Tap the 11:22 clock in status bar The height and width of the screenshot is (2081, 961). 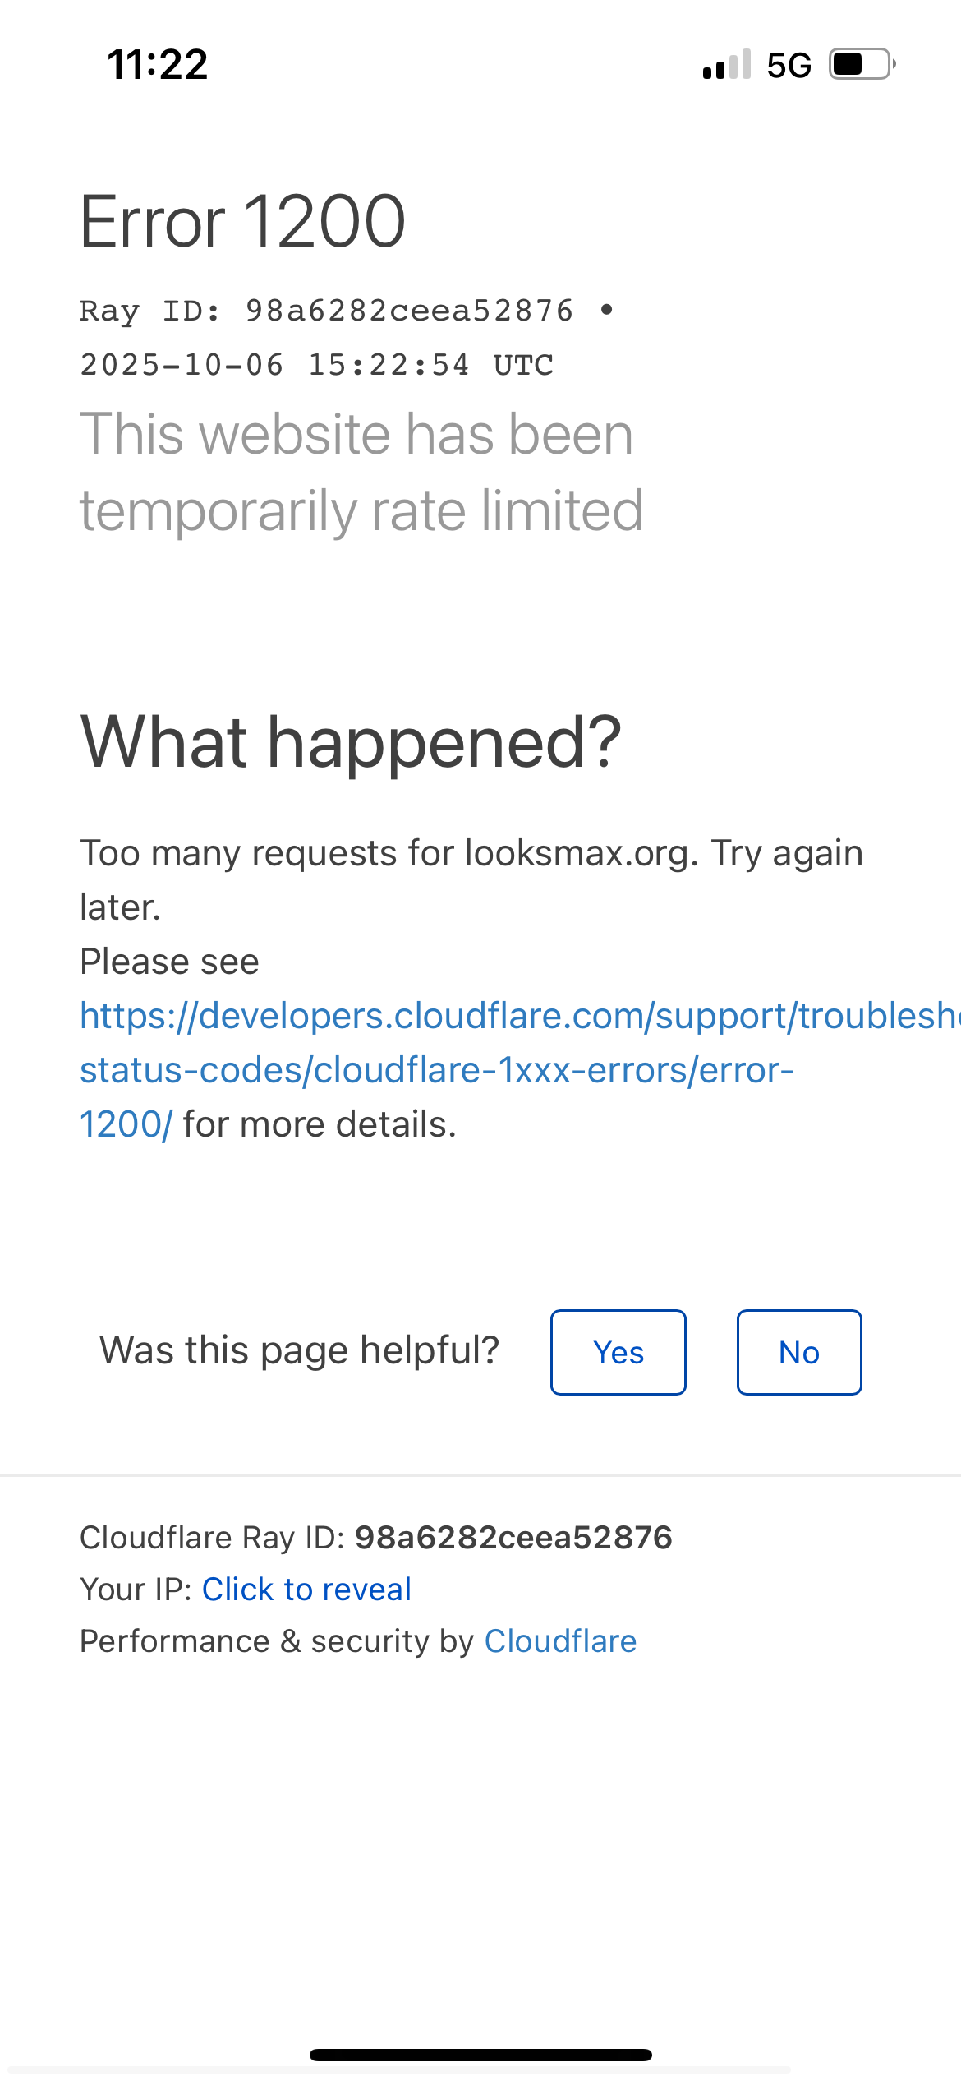coord(158,65)
